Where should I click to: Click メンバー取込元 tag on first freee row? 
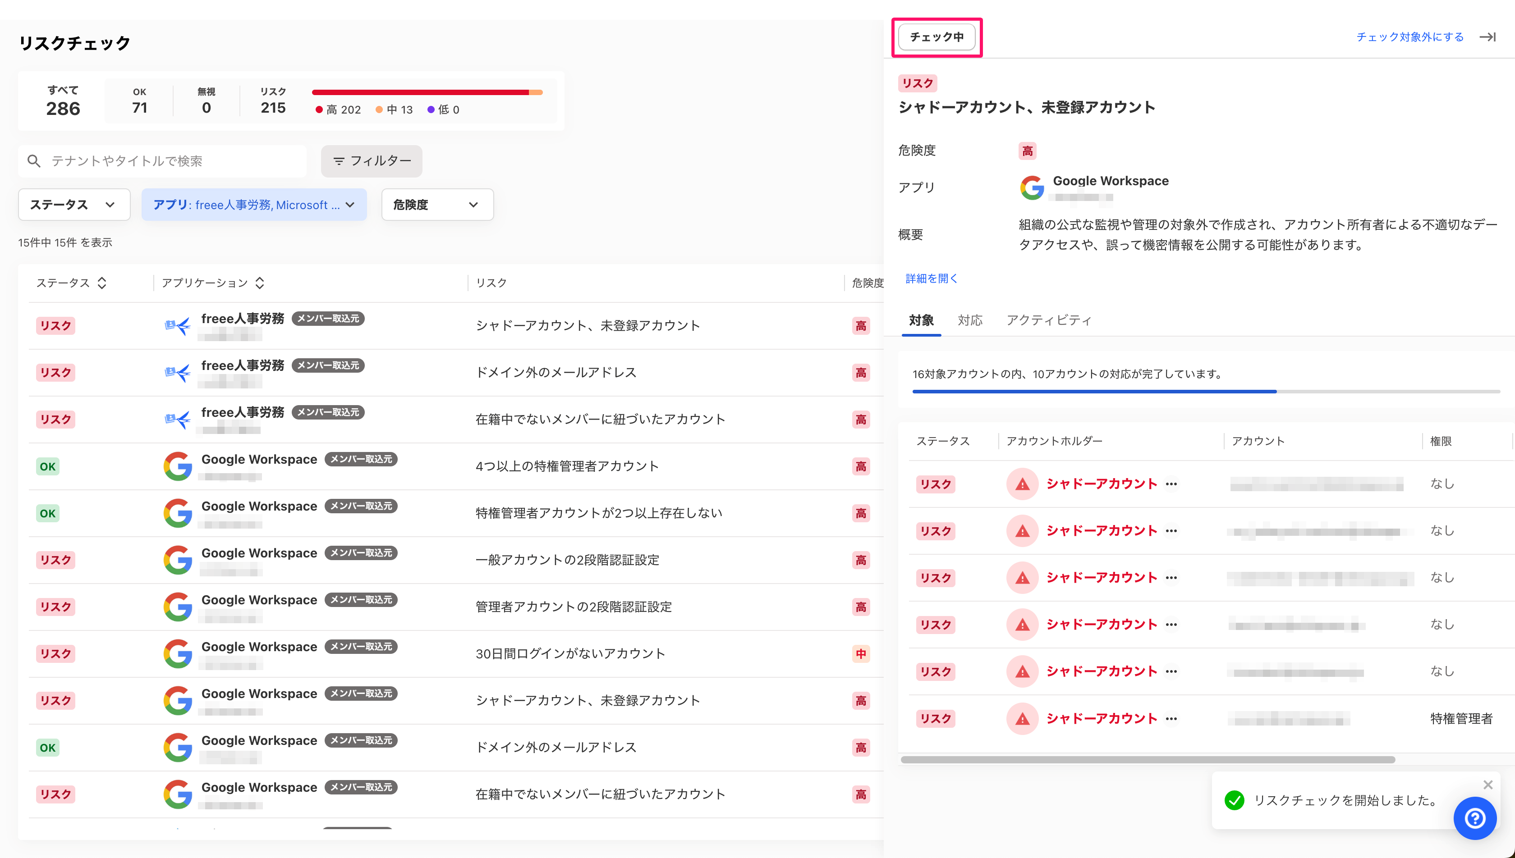[328, 318]
